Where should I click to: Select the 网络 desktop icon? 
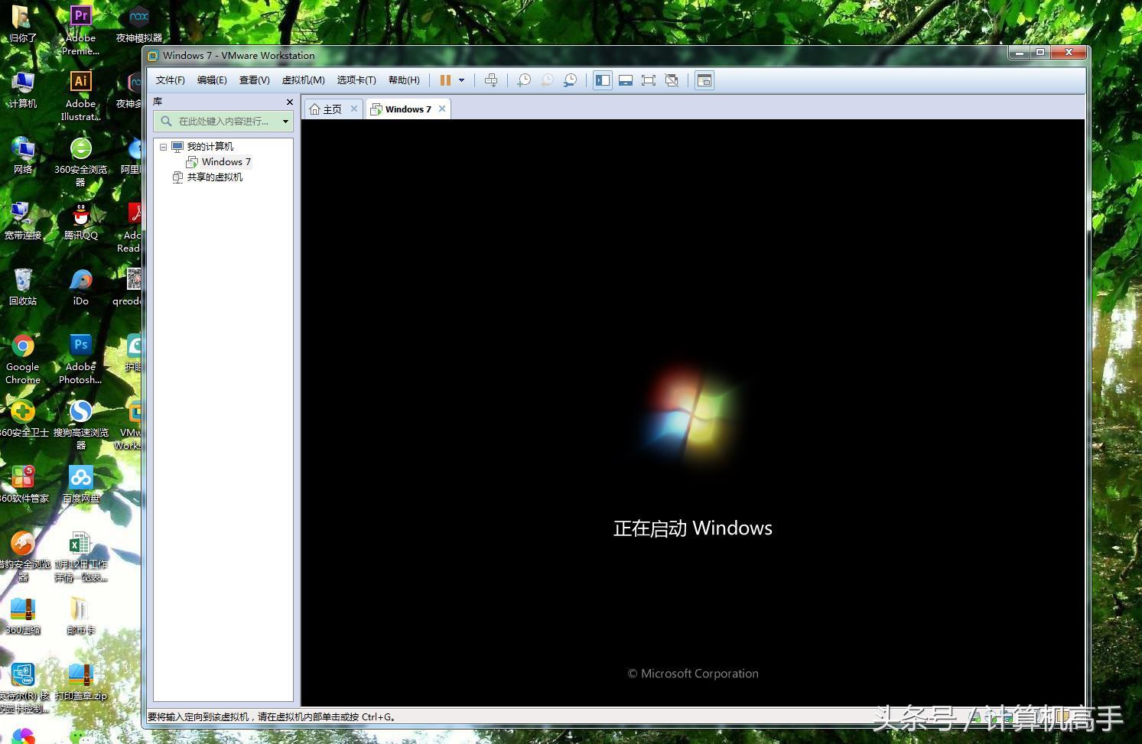tap(23, 154)
